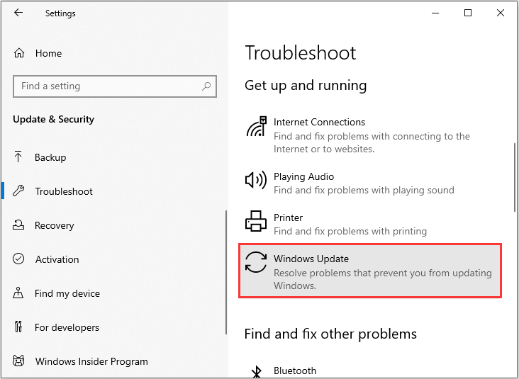Click the search magnifier icon

click(206, 86)
